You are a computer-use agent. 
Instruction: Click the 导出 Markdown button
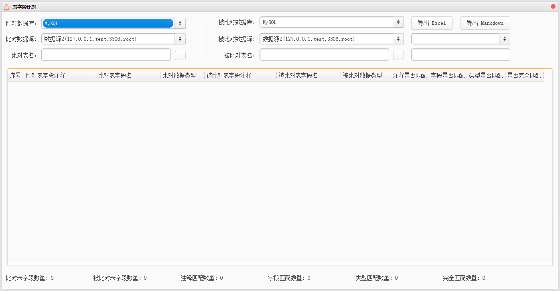tap(485, 23)
